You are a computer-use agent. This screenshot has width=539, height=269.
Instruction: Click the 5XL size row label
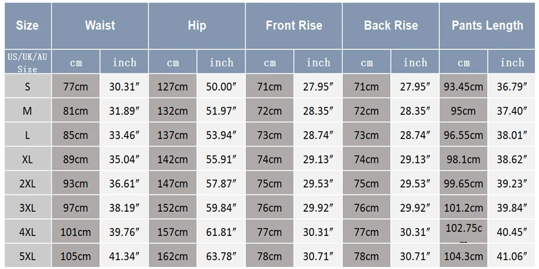[28, 256]
